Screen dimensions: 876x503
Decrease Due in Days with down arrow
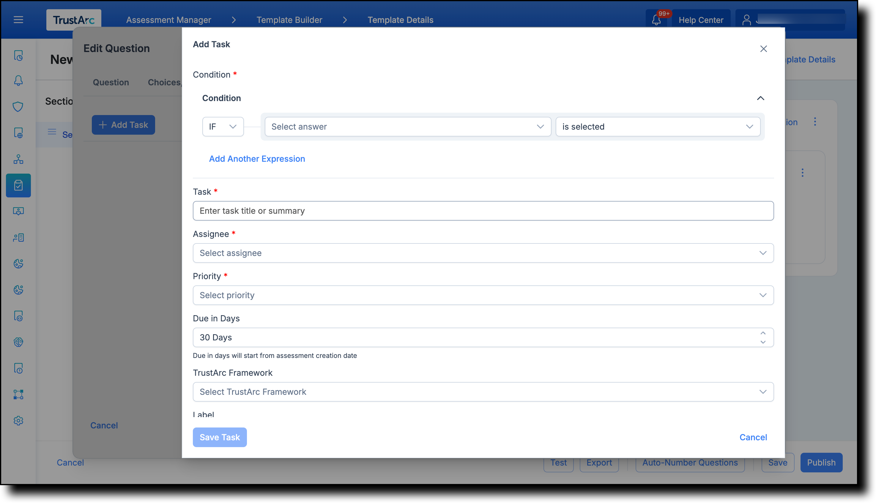[x=763, y=342]
